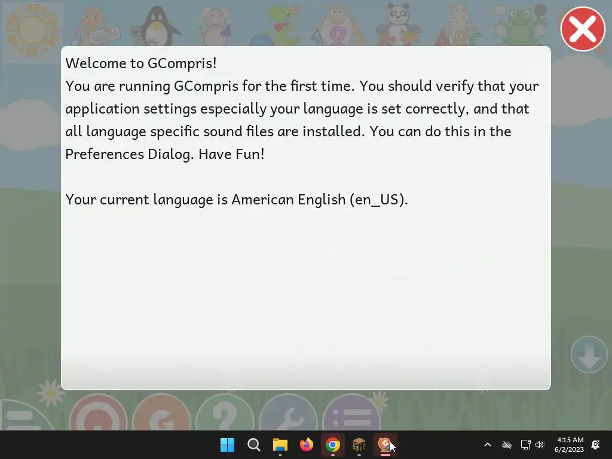Open taskbar Search
612x459 pixels.
tap(253, 445)
